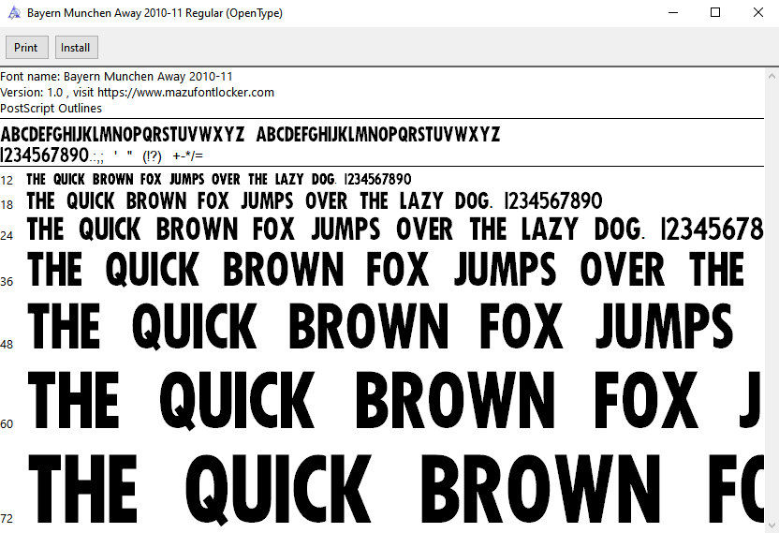Viewport: 779px width, 533px height.
Task: Click the size label '48'
Action: click(7, 344)
